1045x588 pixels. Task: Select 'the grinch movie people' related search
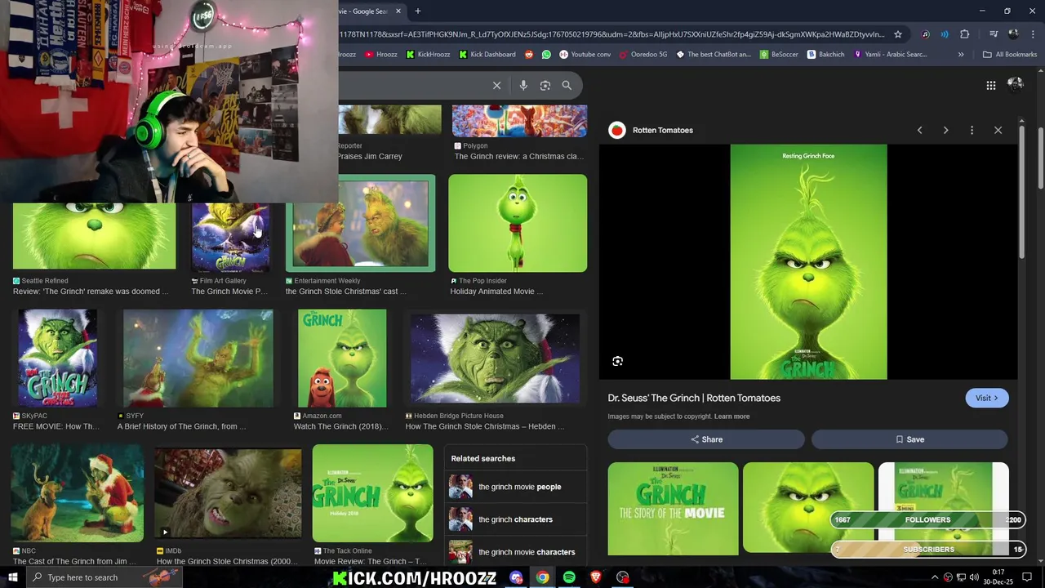(x=517, y=487)
